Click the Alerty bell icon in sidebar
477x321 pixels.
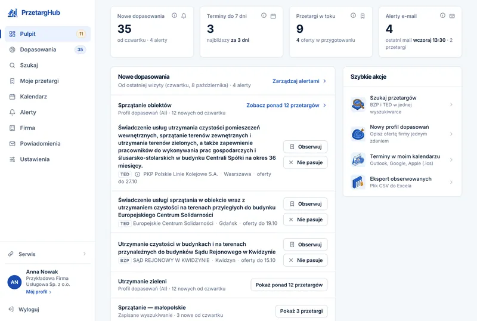click(x=12, y=112)
